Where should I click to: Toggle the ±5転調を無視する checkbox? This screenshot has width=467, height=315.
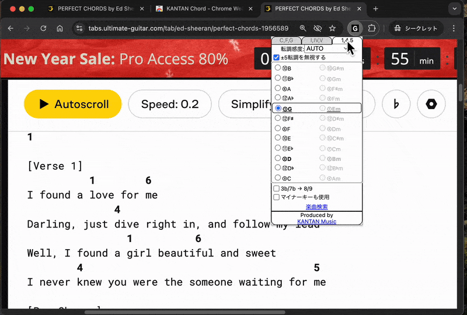[277, 58]
